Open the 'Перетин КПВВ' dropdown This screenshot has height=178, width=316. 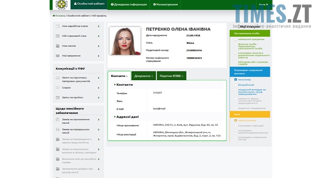click(171, 76)
